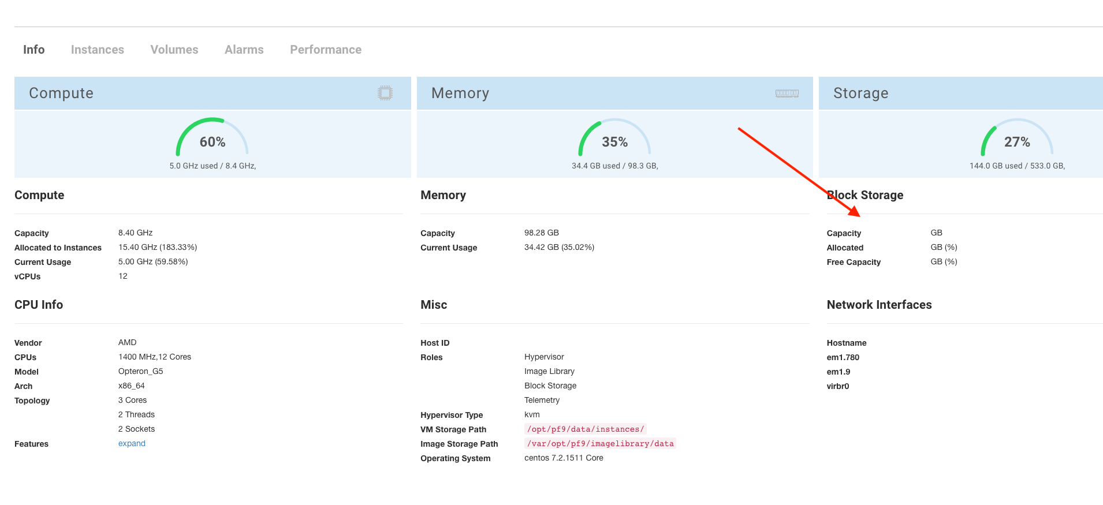Click the CPU Info section heading
Viewport: 1103px width, 505px height.
[39, 305]
